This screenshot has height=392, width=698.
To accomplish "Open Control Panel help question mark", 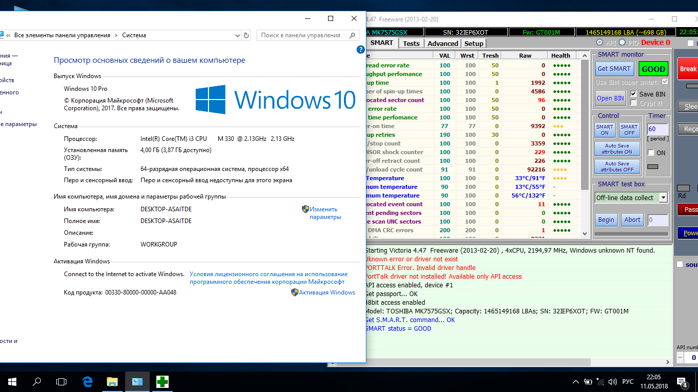I will (x=360, y=50).
